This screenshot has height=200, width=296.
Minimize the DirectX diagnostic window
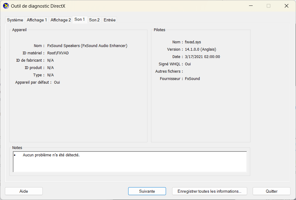pyautogui.click(x=251, y=6)
